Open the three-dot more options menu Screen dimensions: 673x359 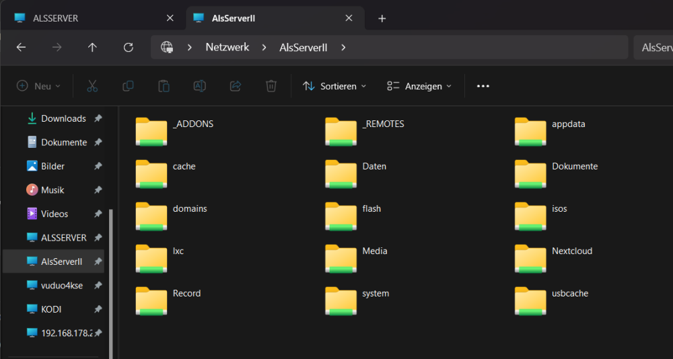pos(483,86)
